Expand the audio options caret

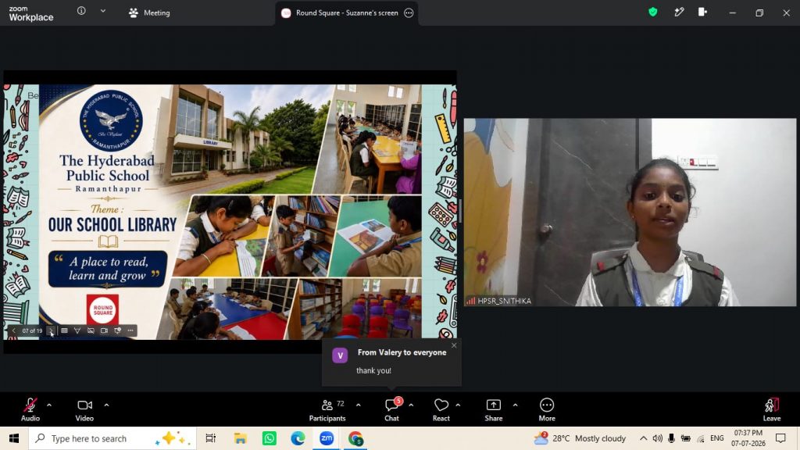point(49,405)
